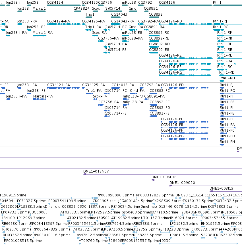
Task: Click the l(2)05714 gene bar
Action: 113,11
